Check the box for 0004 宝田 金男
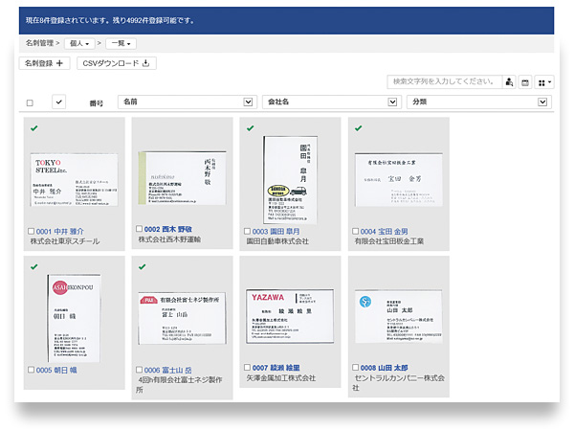Screen dimensions: 574x431 (355, 231)
